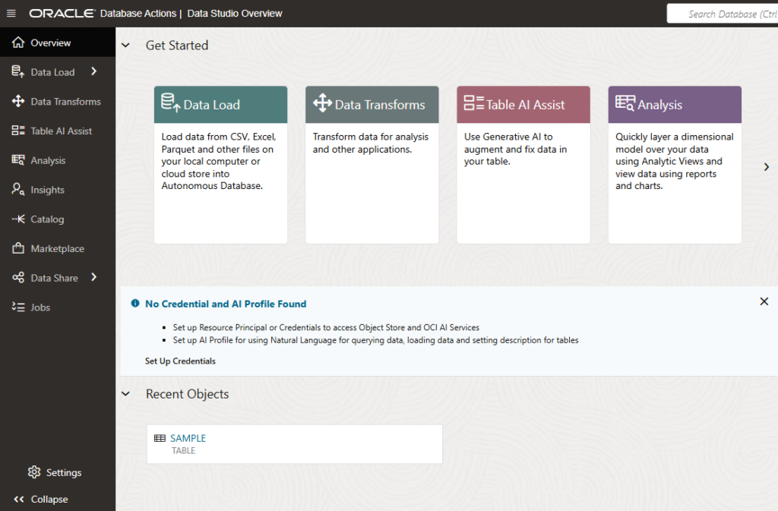Click the Data Transforms sidebar icon
Image resolution: width=778 pixels, height=511 pixels.
(18, 102)
